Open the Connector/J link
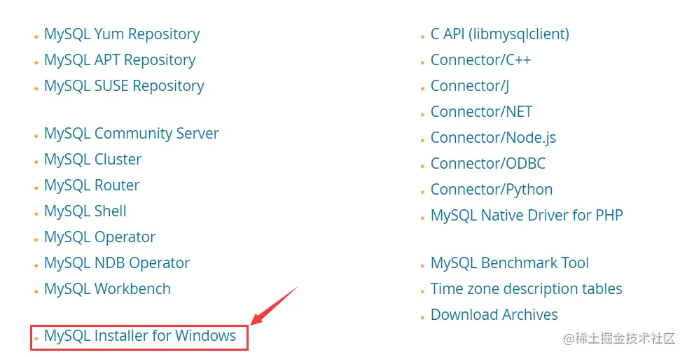This screenshot has height=357, width=687. coord(470,86)
